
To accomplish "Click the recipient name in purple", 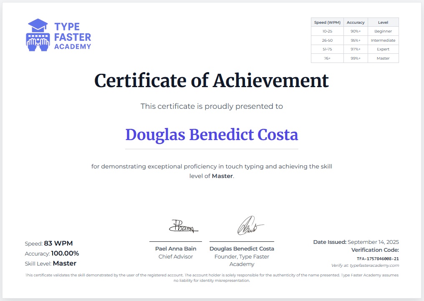I will (x=212, y=135).
